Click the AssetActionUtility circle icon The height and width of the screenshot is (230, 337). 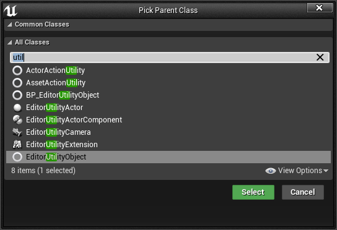click(17, 83)
